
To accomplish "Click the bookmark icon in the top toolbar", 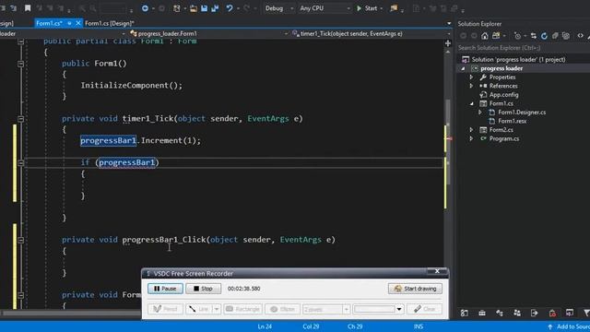I will tap(28, 8).
